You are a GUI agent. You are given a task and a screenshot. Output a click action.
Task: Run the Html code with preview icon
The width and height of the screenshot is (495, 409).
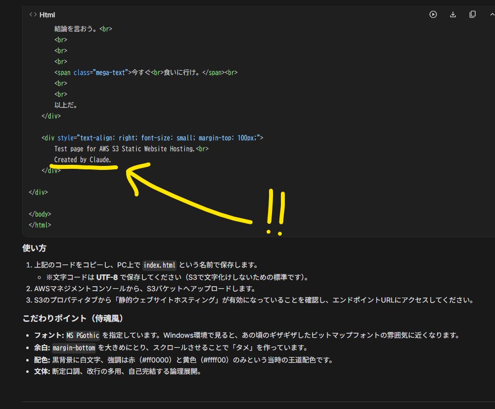coord(433,14)
